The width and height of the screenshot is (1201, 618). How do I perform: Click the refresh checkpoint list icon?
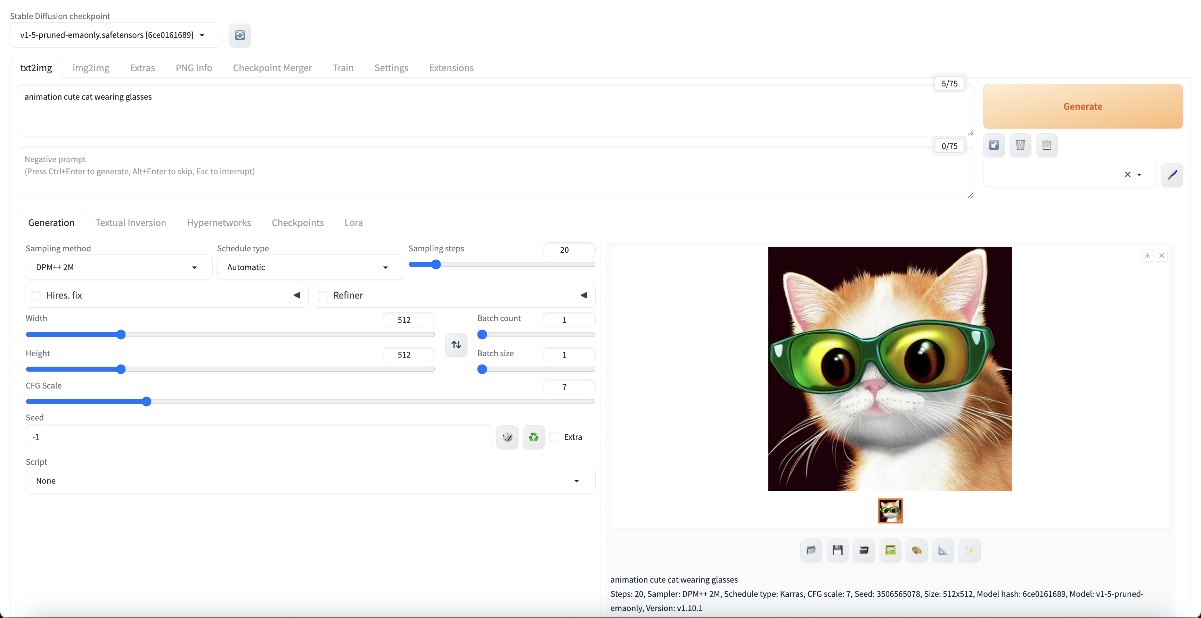click(x=240, y=35)
